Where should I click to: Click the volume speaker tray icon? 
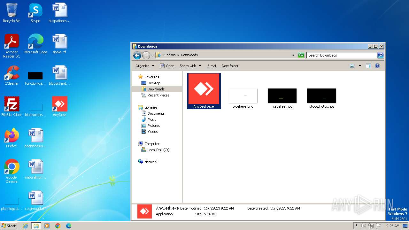[363, 226]
